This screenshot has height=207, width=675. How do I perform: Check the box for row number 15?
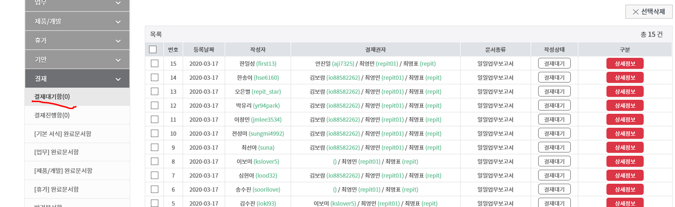pos(155,63)
